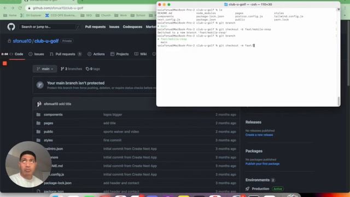Image resolution: width=350 pixels, height=197 pixels.
Task: Open the styles folder
Action: [x=48, y=140]
